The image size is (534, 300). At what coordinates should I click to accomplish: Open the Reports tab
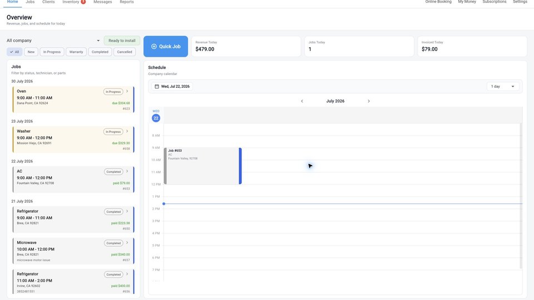127,2
